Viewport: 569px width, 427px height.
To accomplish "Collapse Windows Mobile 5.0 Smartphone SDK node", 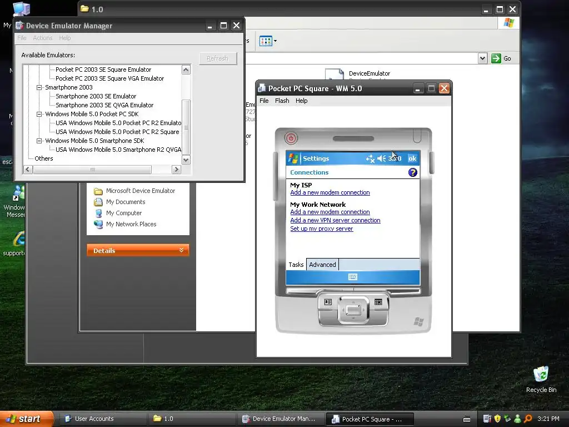I will pyautogui.click(x=39, y=141).
